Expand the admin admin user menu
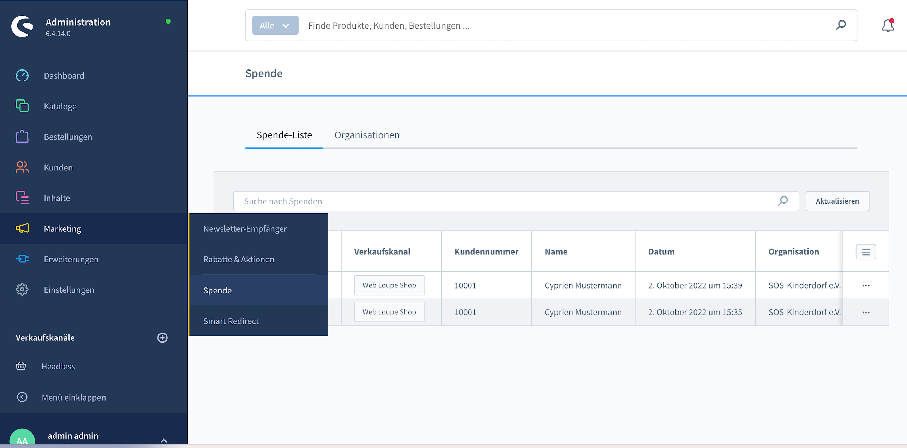 tap(163, 440)
